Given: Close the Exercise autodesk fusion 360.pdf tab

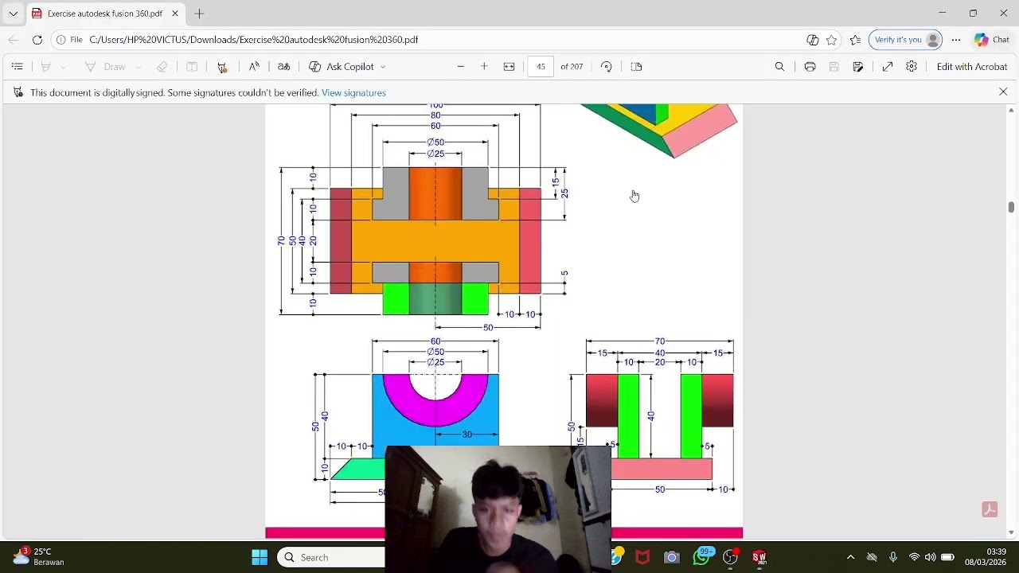Looking at the screenshot, I should click(175, 14).
